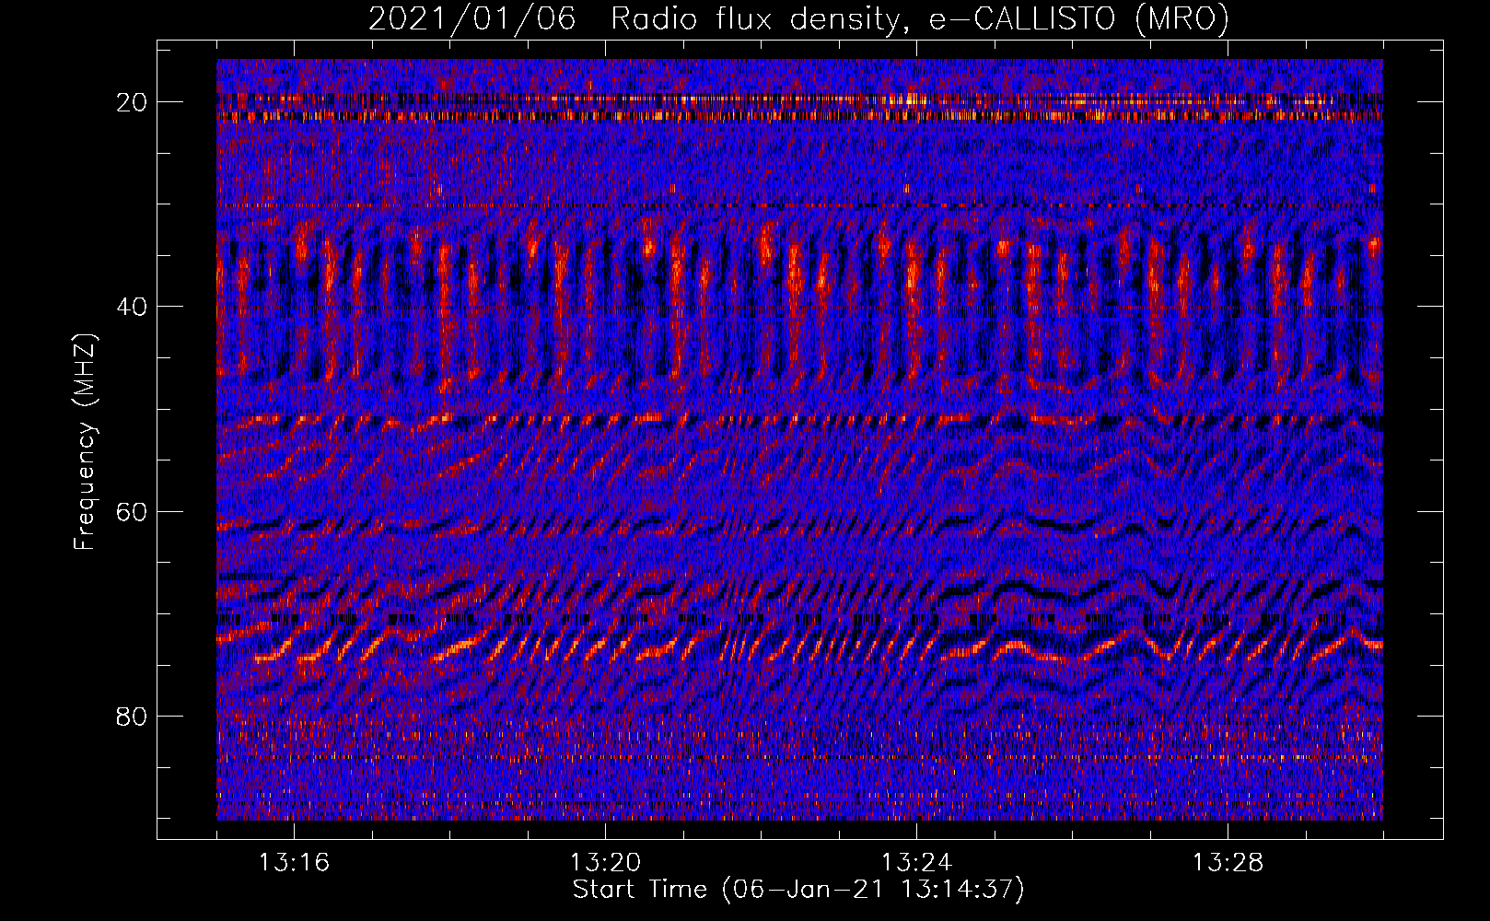Click the plot title 'Radio flux density, e-CALLISTO (MRO)'
The image size is (1490, 921).
point(920,18)
